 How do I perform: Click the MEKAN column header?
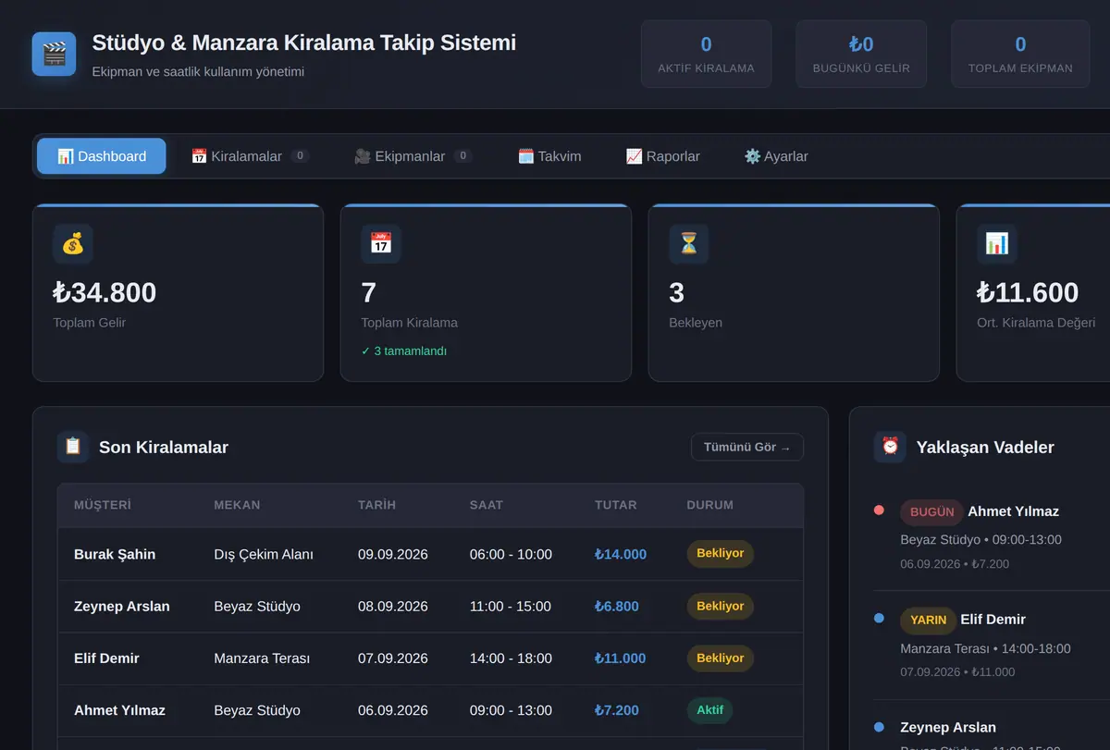click(x=237, y=505)
